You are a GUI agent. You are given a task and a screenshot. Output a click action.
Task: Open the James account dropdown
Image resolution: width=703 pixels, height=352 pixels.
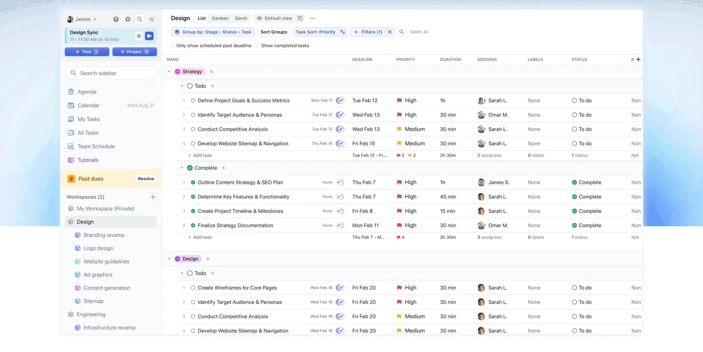pyautogui.click(x=82, y=19)
